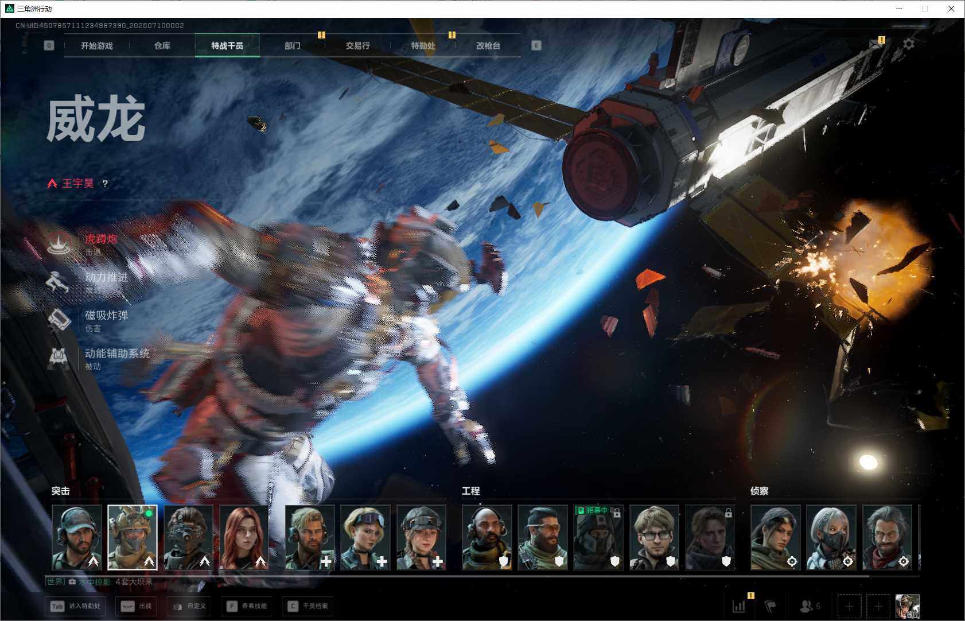Image resolution: width=965 pixels, height=621 pixels.
Task: Open the 改枪台 tab
Action: [x=488, y=45]
